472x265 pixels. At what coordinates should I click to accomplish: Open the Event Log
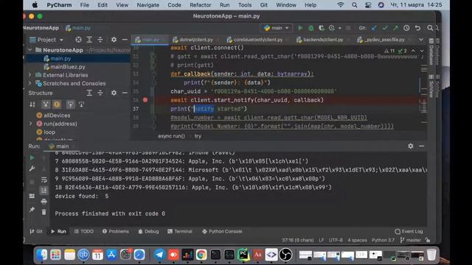point(409,231)
